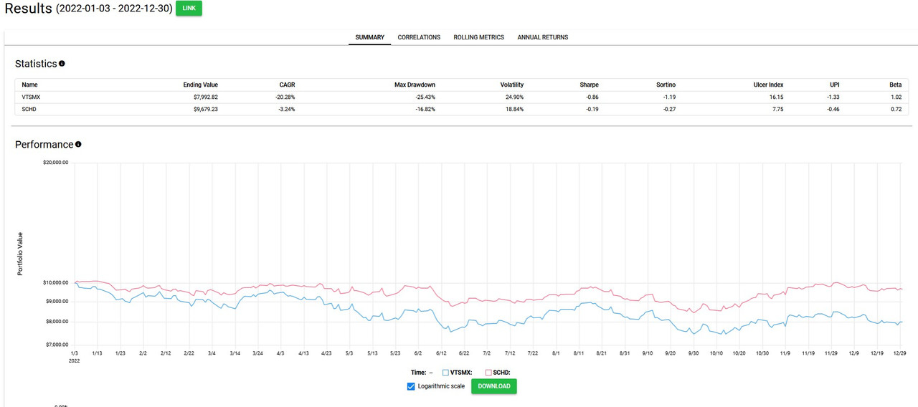Click the -25.43% max drawdown cell

coord(425,97)
